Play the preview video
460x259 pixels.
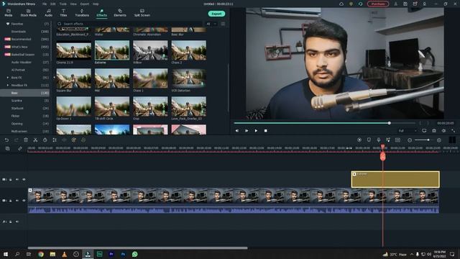pyautogui.click(x=256, y=131)
